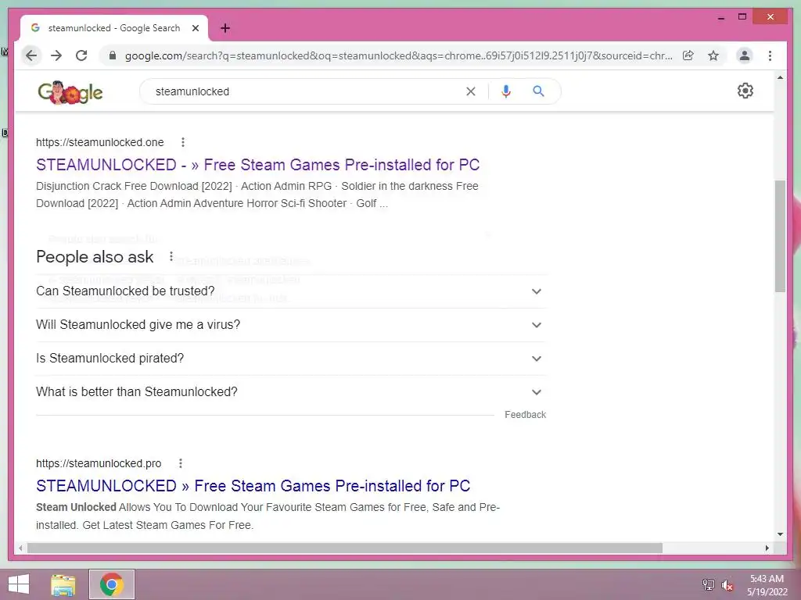The image size is (801, 600).
Task: Focus the Chrome address bar URL
Action: click(398, 55)
